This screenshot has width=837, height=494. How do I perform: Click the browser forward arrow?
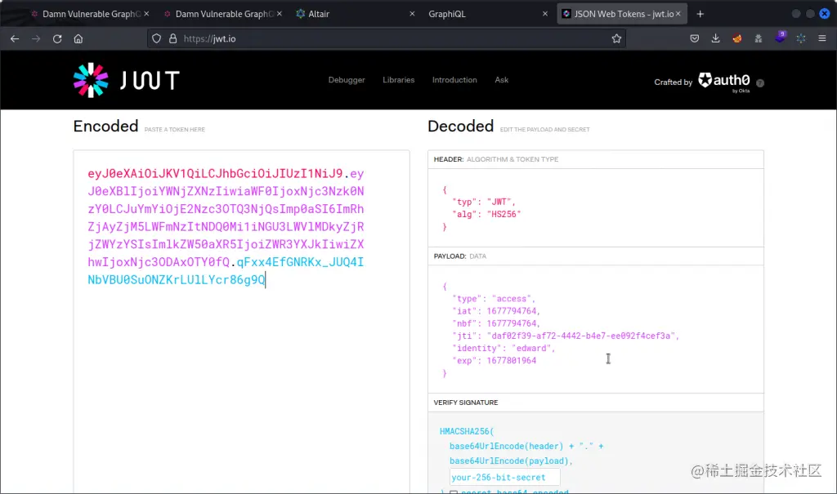(x=36, y=38)
